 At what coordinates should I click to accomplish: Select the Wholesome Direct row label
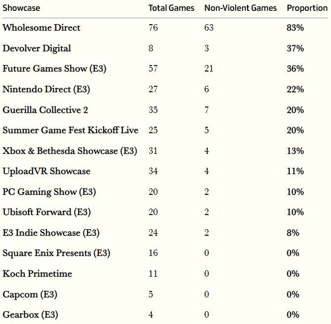(x=41, y=28)
